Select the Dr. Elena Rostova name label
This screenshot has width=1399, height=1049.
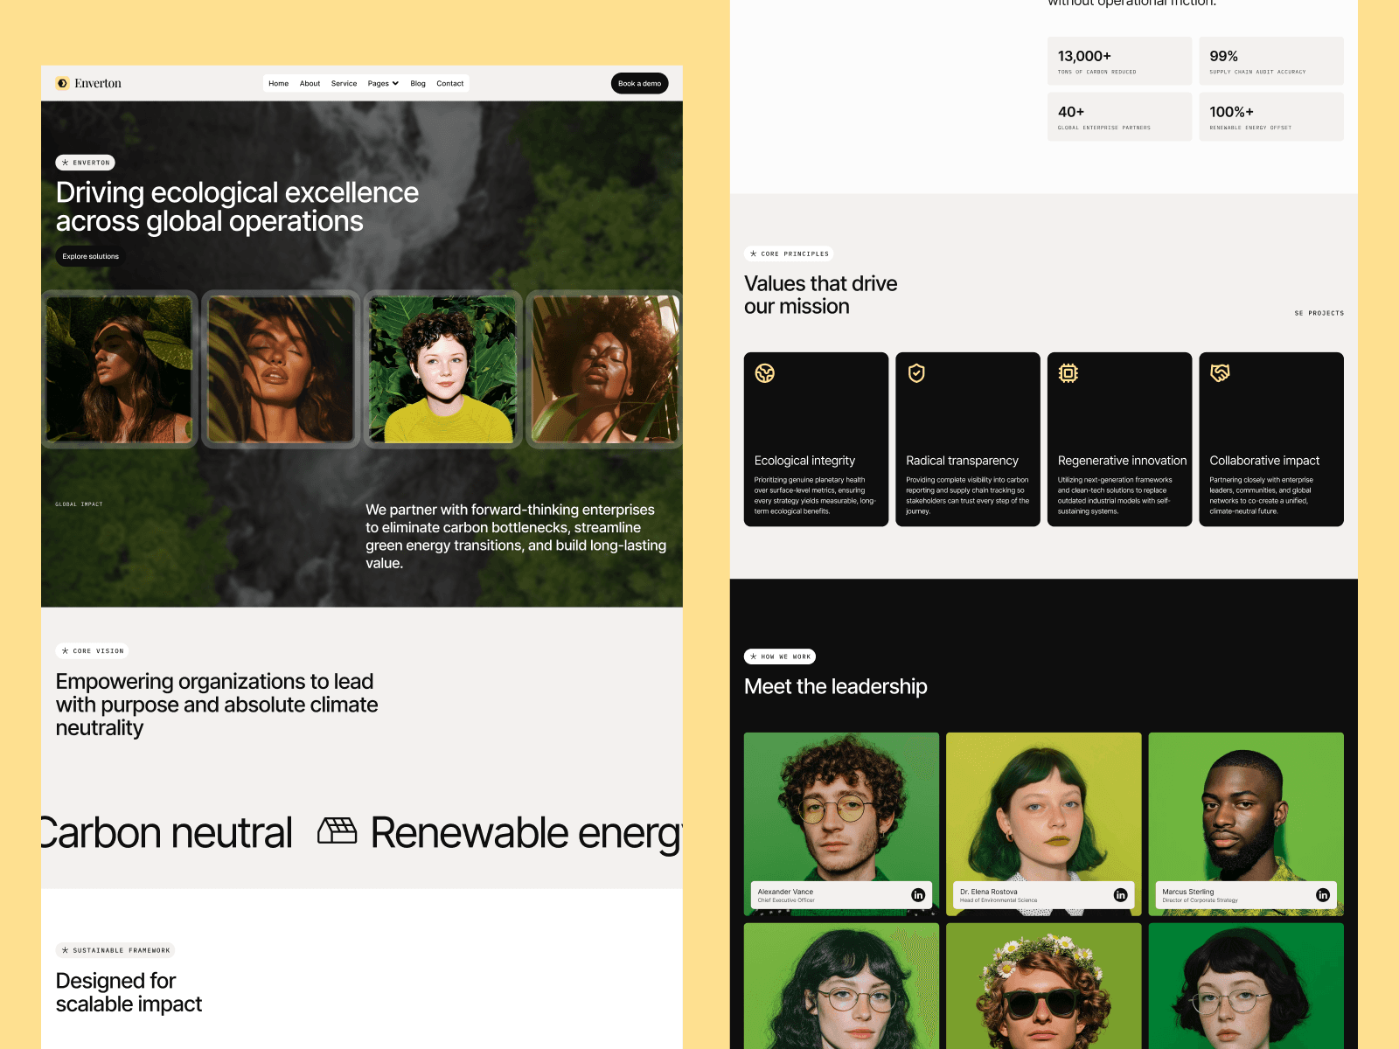(x=988, y=892)
